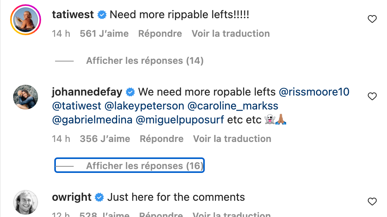Open the @caroline_markss mention

[x=233, y=106]
